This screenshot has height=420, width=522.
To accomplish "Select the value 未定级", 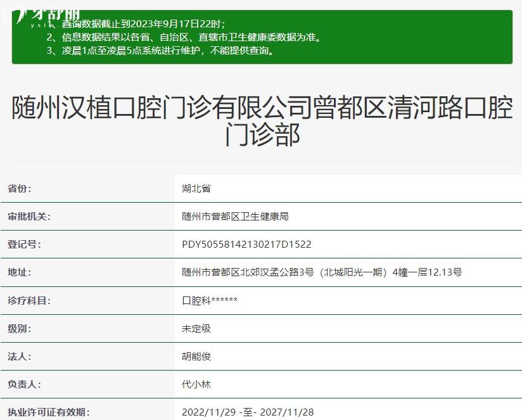I will coord(196,329).
